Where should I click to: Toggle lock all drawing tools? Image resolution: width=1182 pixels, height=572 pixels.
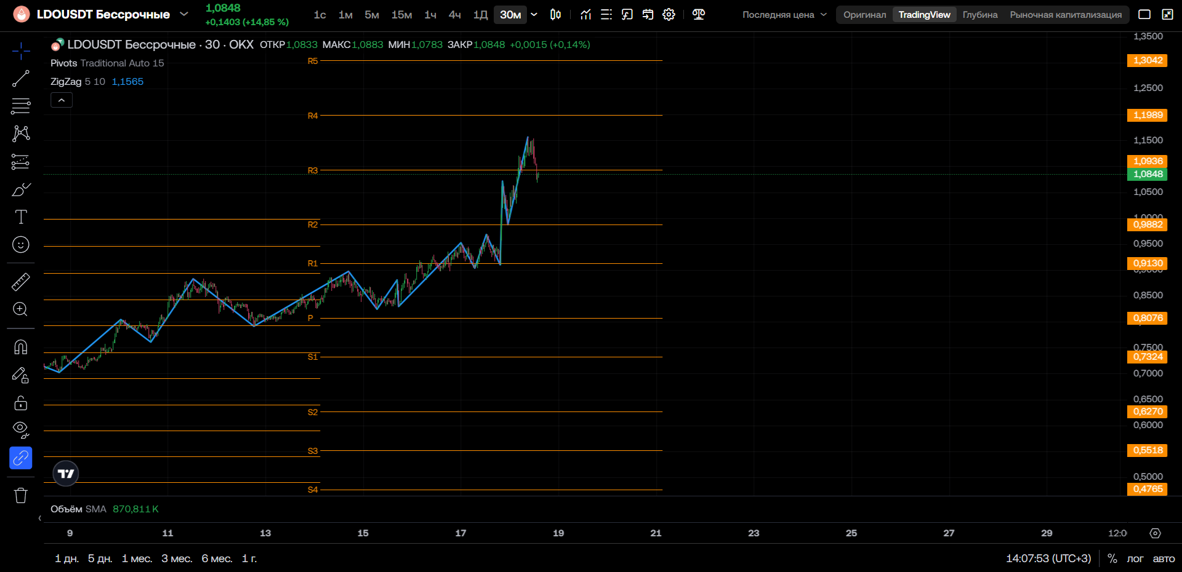[21, 403]
